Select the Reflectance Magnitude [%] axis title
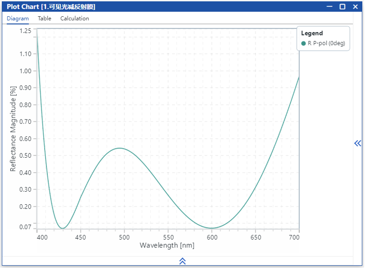The height and width of the screenshot is (268, 366). [13, 128]
